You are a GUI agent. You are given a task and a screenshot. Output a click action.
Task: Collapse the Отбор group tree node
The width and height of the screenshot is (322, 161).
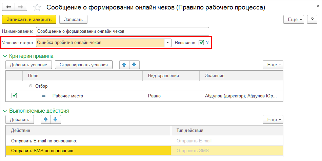[x=31, y=86]
